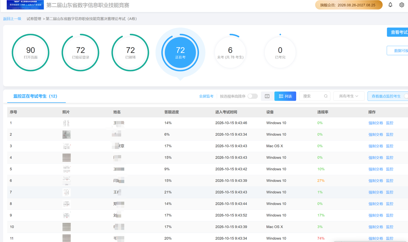Click the 查看重点监控考生 button
408x242 pixels.
click(388, 96)
